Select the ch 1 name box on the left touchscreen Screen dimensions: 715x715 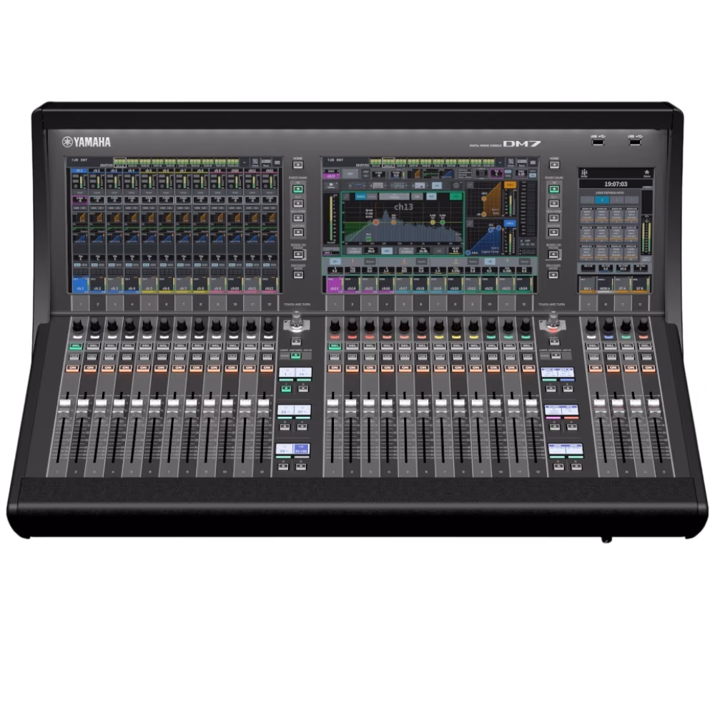click(79, 285)
